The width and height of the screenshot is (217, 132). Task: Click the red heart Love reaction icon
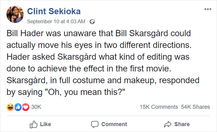(x=25, y=107)
